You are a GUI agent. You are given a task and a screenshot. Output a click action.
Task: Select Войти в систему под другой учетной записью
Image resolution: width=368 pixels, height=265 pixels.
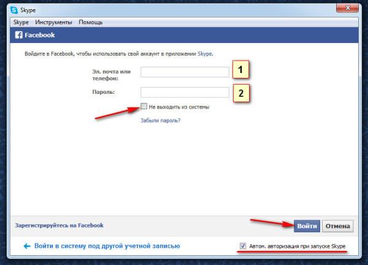click(x=107, y=246)
